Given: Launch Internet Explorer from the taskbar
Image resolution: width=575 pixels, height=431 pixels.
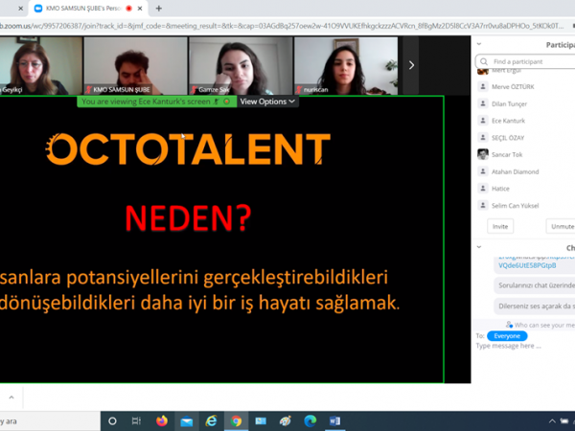Looking at the screenshot, I should [211, 421].
